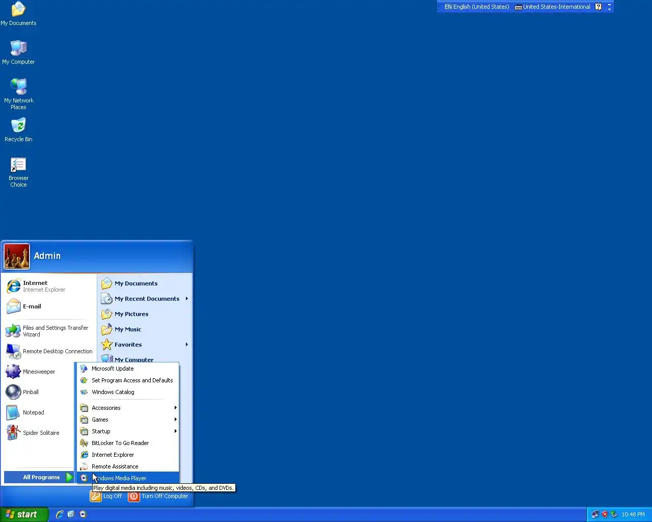
Task: Open language bar options arrow
Action: (609, 9)
